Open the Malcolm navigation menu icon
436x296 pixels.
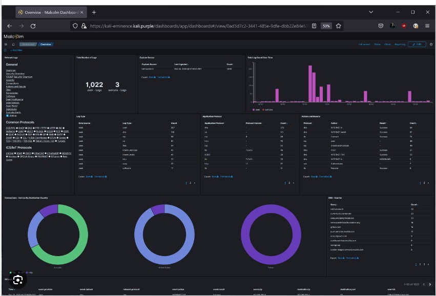coord(6,45)
